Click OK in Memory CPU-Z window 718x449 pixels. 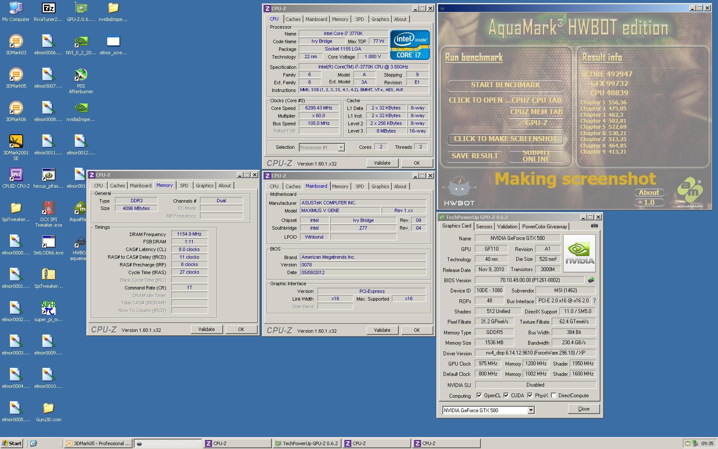[x=241, y=329]
